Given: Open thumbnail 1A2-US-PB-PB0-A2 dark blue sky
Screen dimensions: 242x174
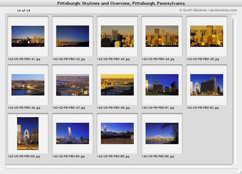Looking at the screenshot, I should (x=73, y=36).
